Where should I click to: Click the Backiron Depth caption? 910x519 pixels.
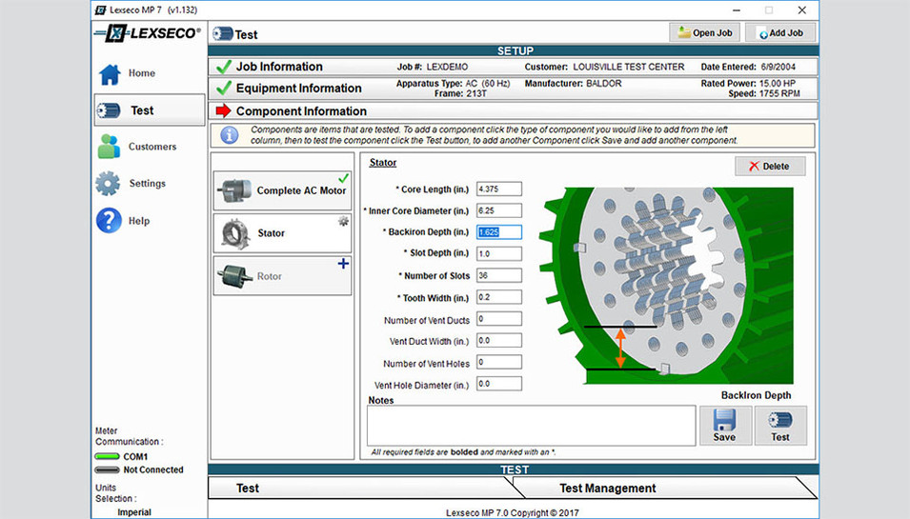click(x=756, y=395)
